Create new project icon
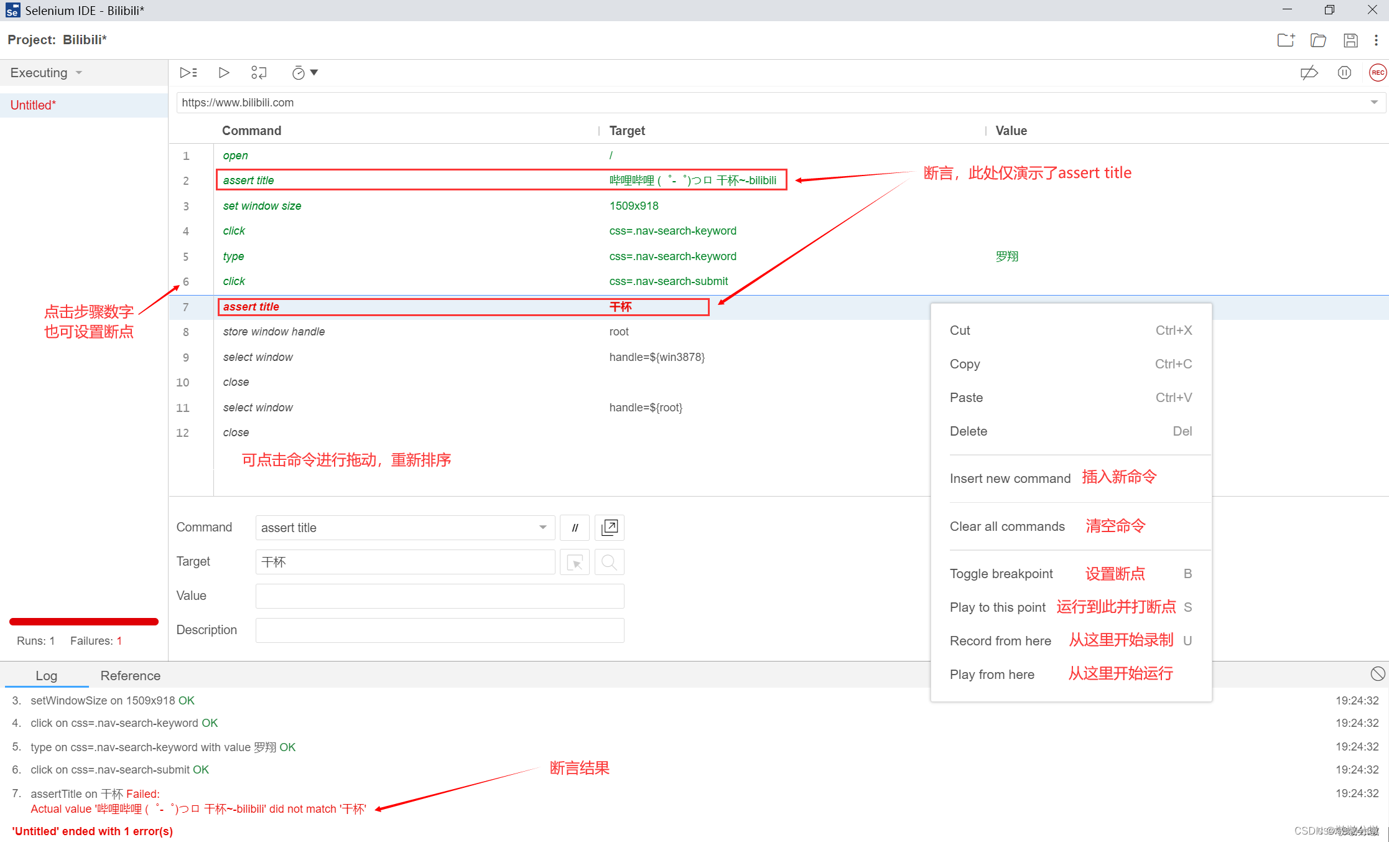 [x=1286, y=40]
